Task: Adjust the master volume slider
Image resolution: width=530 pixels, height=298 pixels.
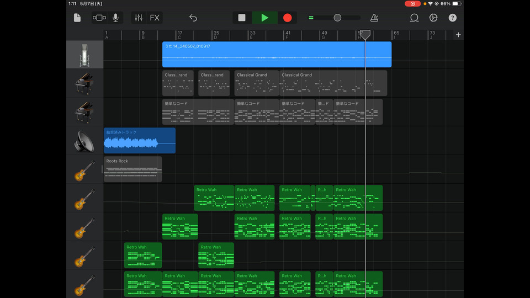Action: (337, 18)
